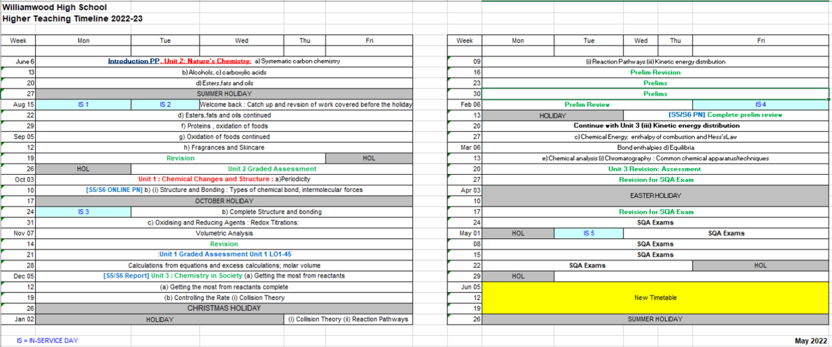Click the 'IS 3' in-service cell

point(84,212)
